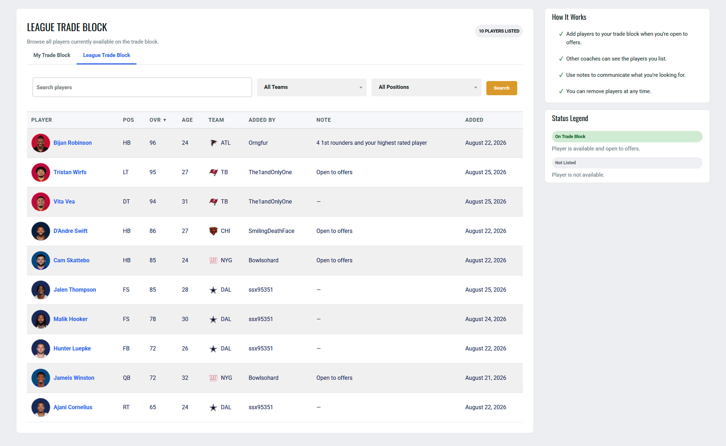
Task: Sort by the OVR column arrow
Action: coord(164,120)
